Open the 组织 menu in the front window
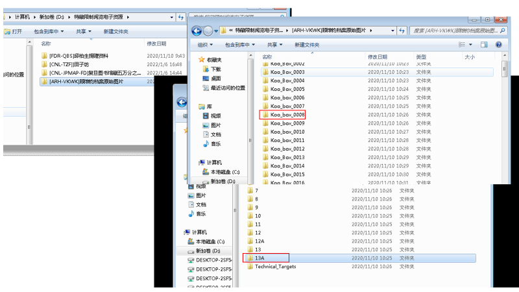 [x=205, y=45]
